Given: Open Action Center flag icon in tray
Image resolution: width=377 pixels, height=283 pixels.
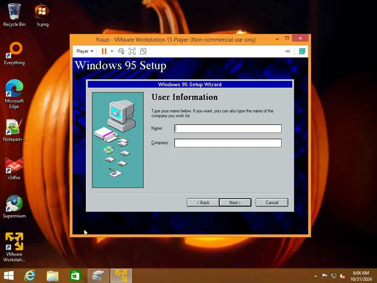Looking at the screenshot, I should point(324,276).
